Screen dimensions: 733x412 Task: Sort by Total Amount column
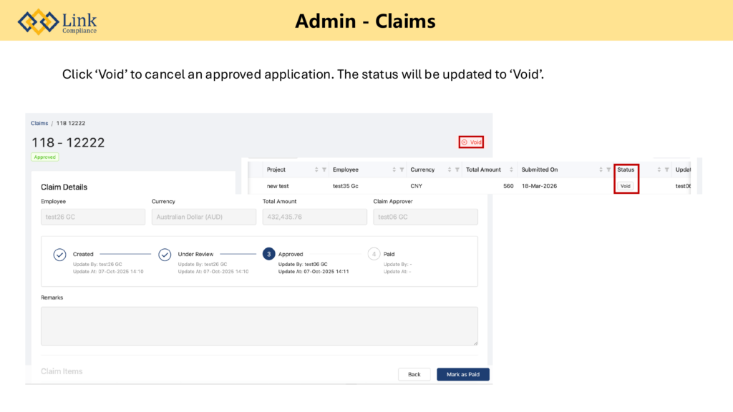coord(511,170)
